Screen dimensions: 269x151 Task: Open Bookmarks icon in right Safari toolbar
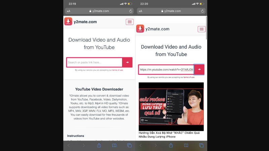(x=186, y=145)
